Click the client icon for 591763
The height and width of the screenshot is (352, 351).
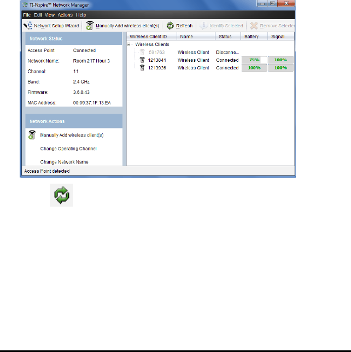pos(142,52)
